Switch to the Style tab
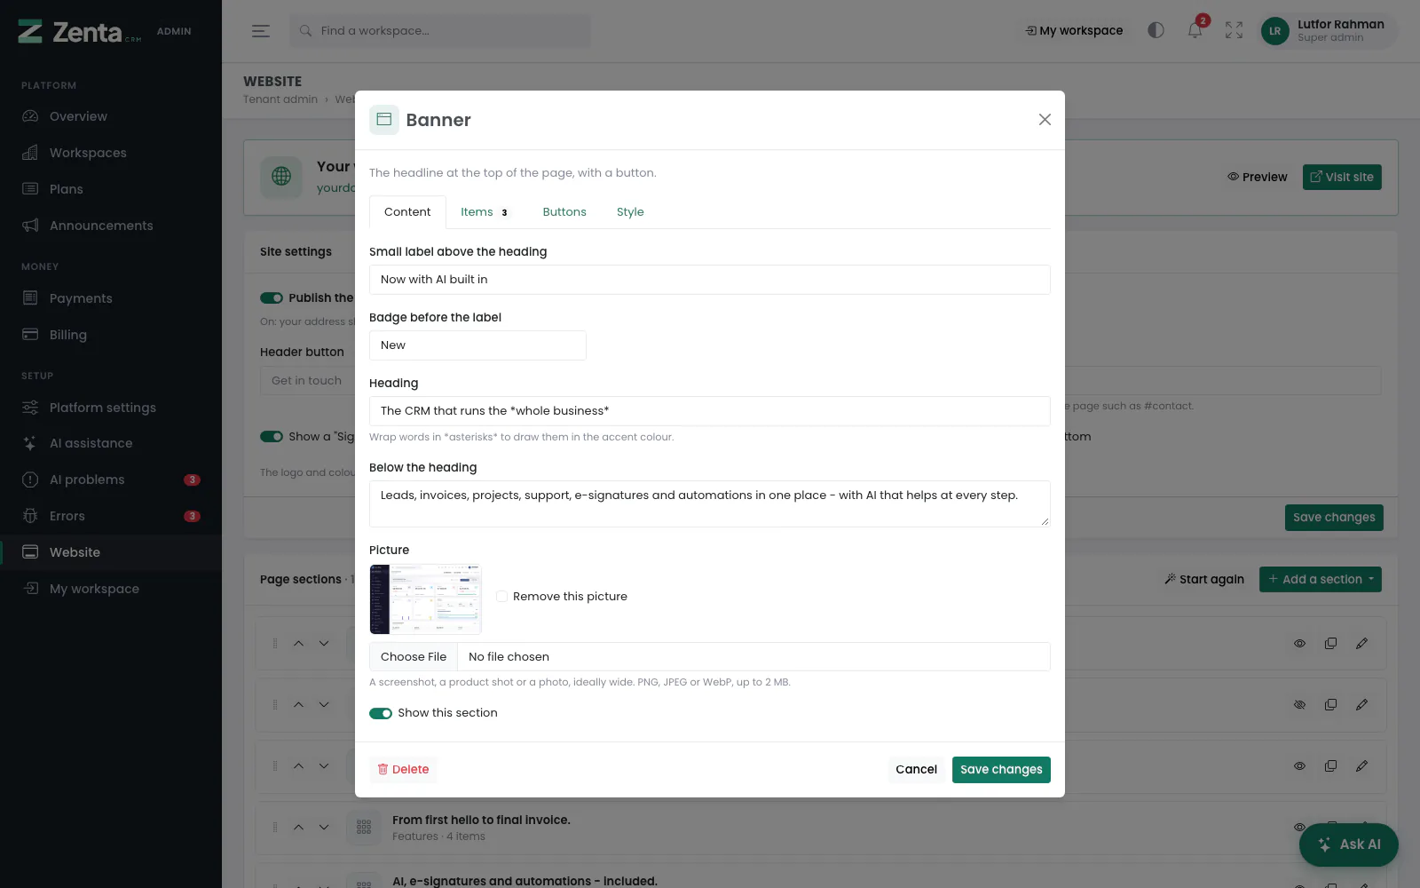 tap(630, 212)
